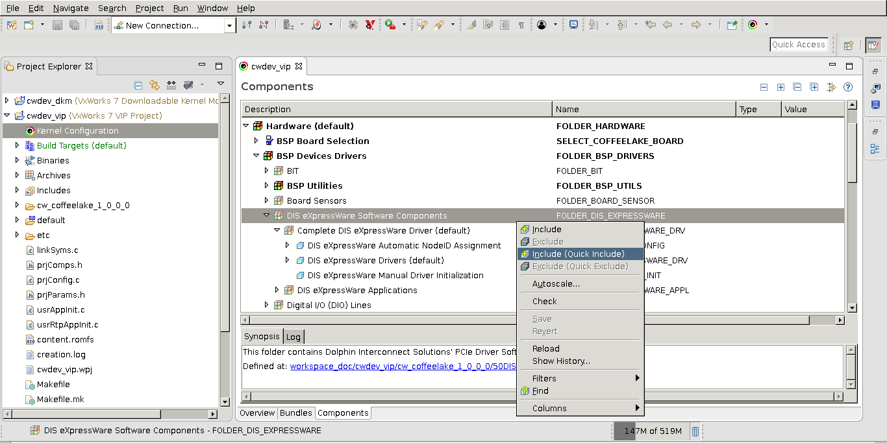Expand DIS eXpressWare Automatic NodeID Assignment
This screenshot has height=443, width=887.
click(288, 245)
